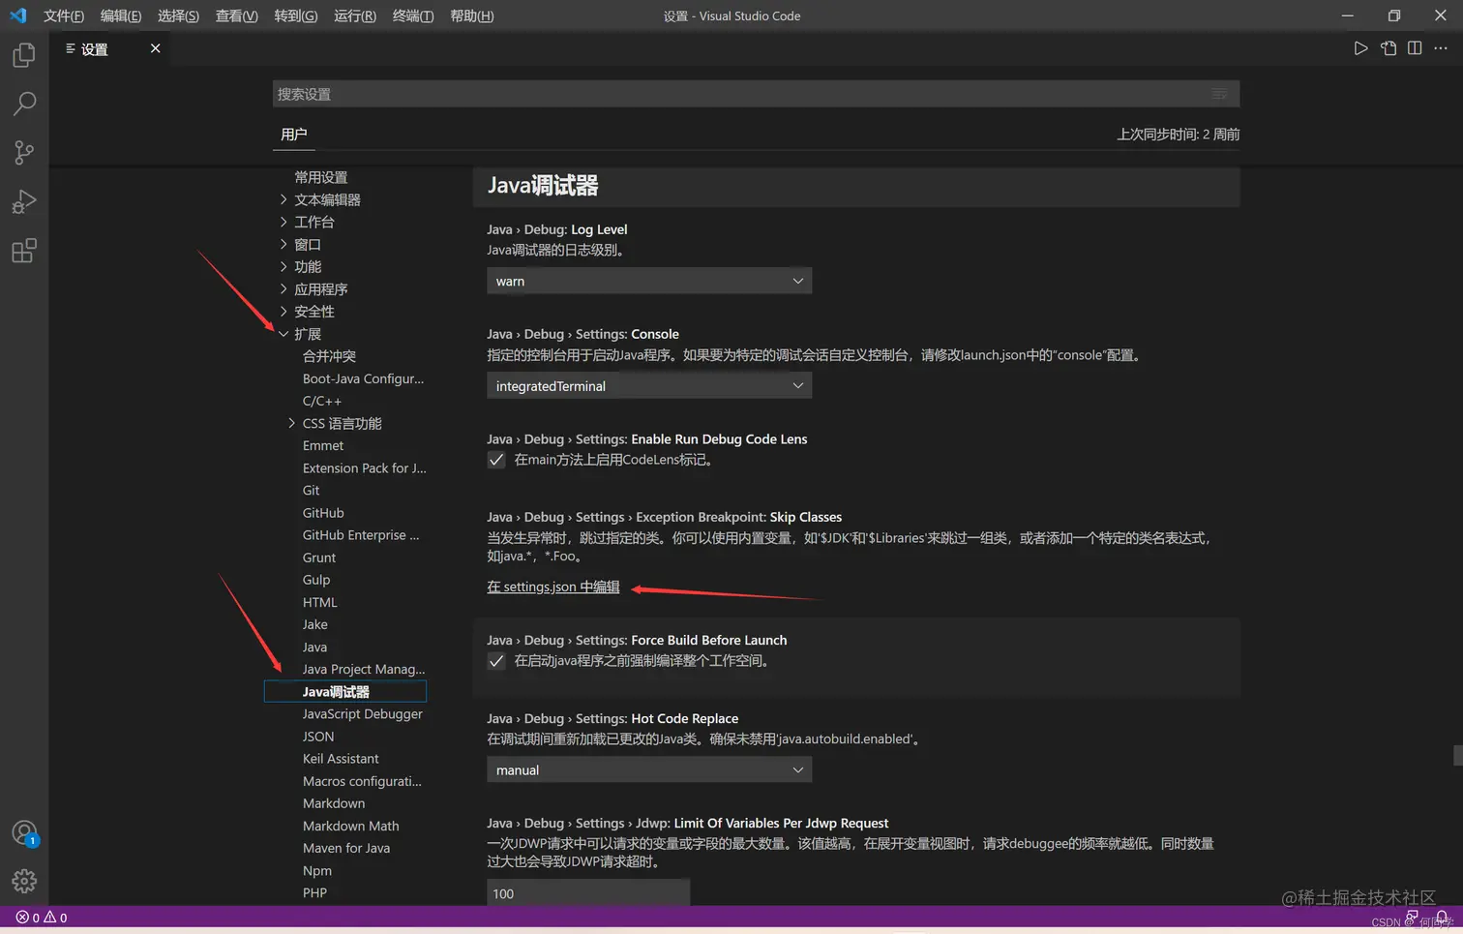Image resolution: width=1463 pixels, height=934 pixels.
Task: Click the Run play icon in editor toolbar
Action: [1360, 48]
